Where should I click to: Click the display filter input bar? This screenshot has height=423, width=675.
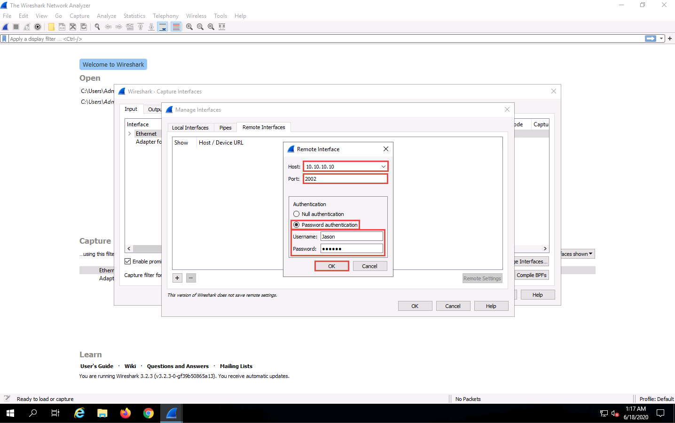click(326, 38)
